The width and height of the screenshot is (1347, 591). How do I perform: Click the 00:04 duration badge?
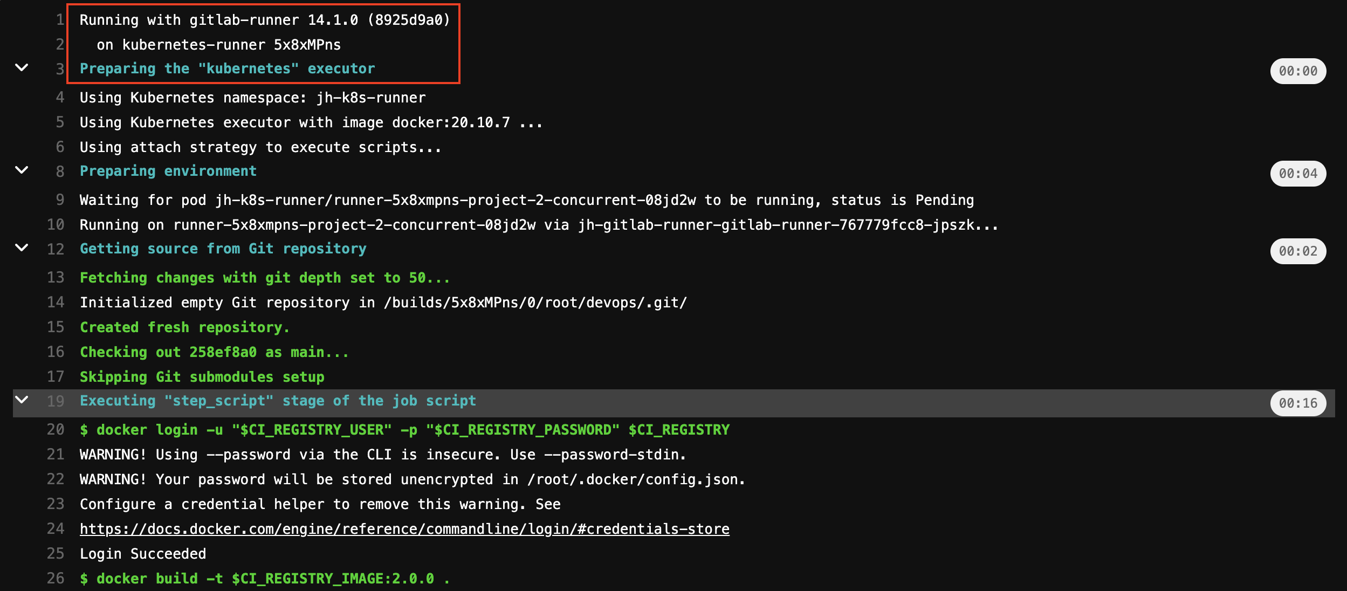click(x=1298, y=173)
